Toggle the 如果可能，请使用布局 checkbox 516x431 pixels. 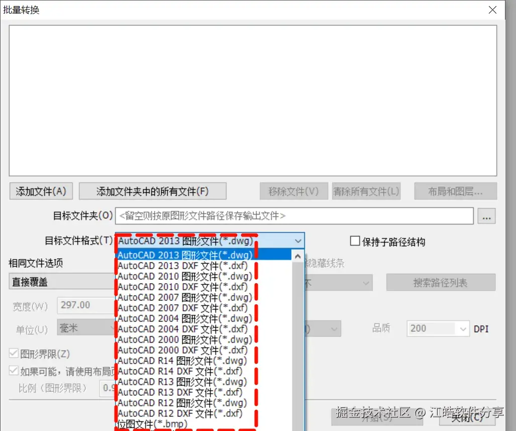point(14,371)
